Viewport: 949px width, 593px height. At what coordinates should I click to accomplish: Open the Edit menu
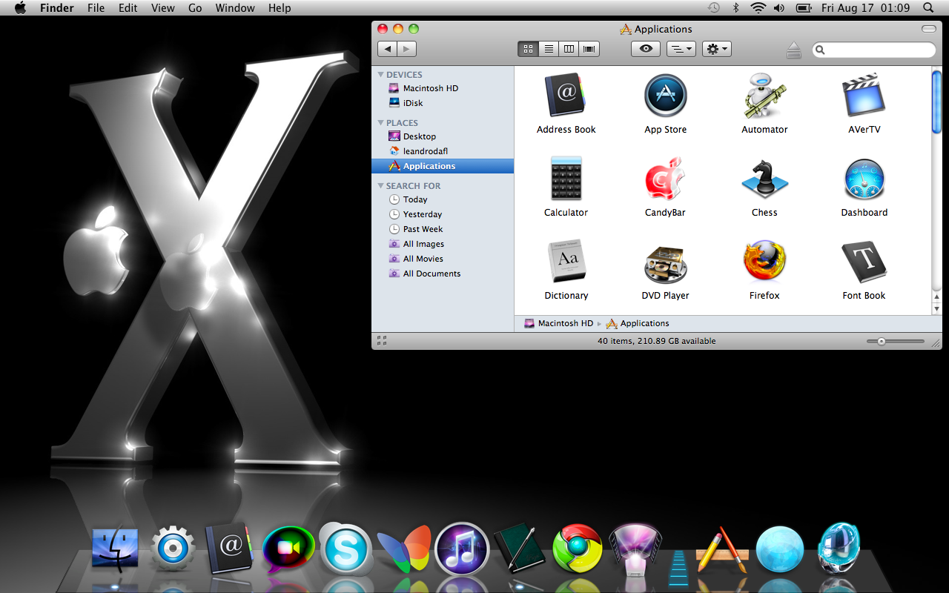[x=128, y=8]
